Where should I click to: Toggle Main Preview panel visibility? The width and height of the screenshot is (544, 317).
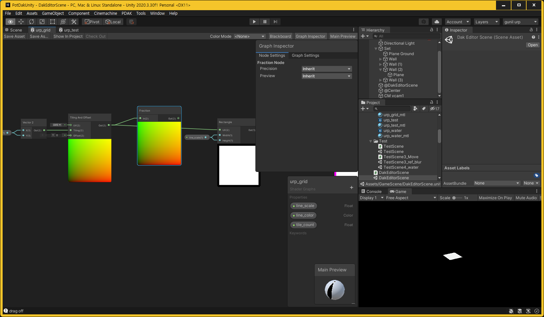343,36
